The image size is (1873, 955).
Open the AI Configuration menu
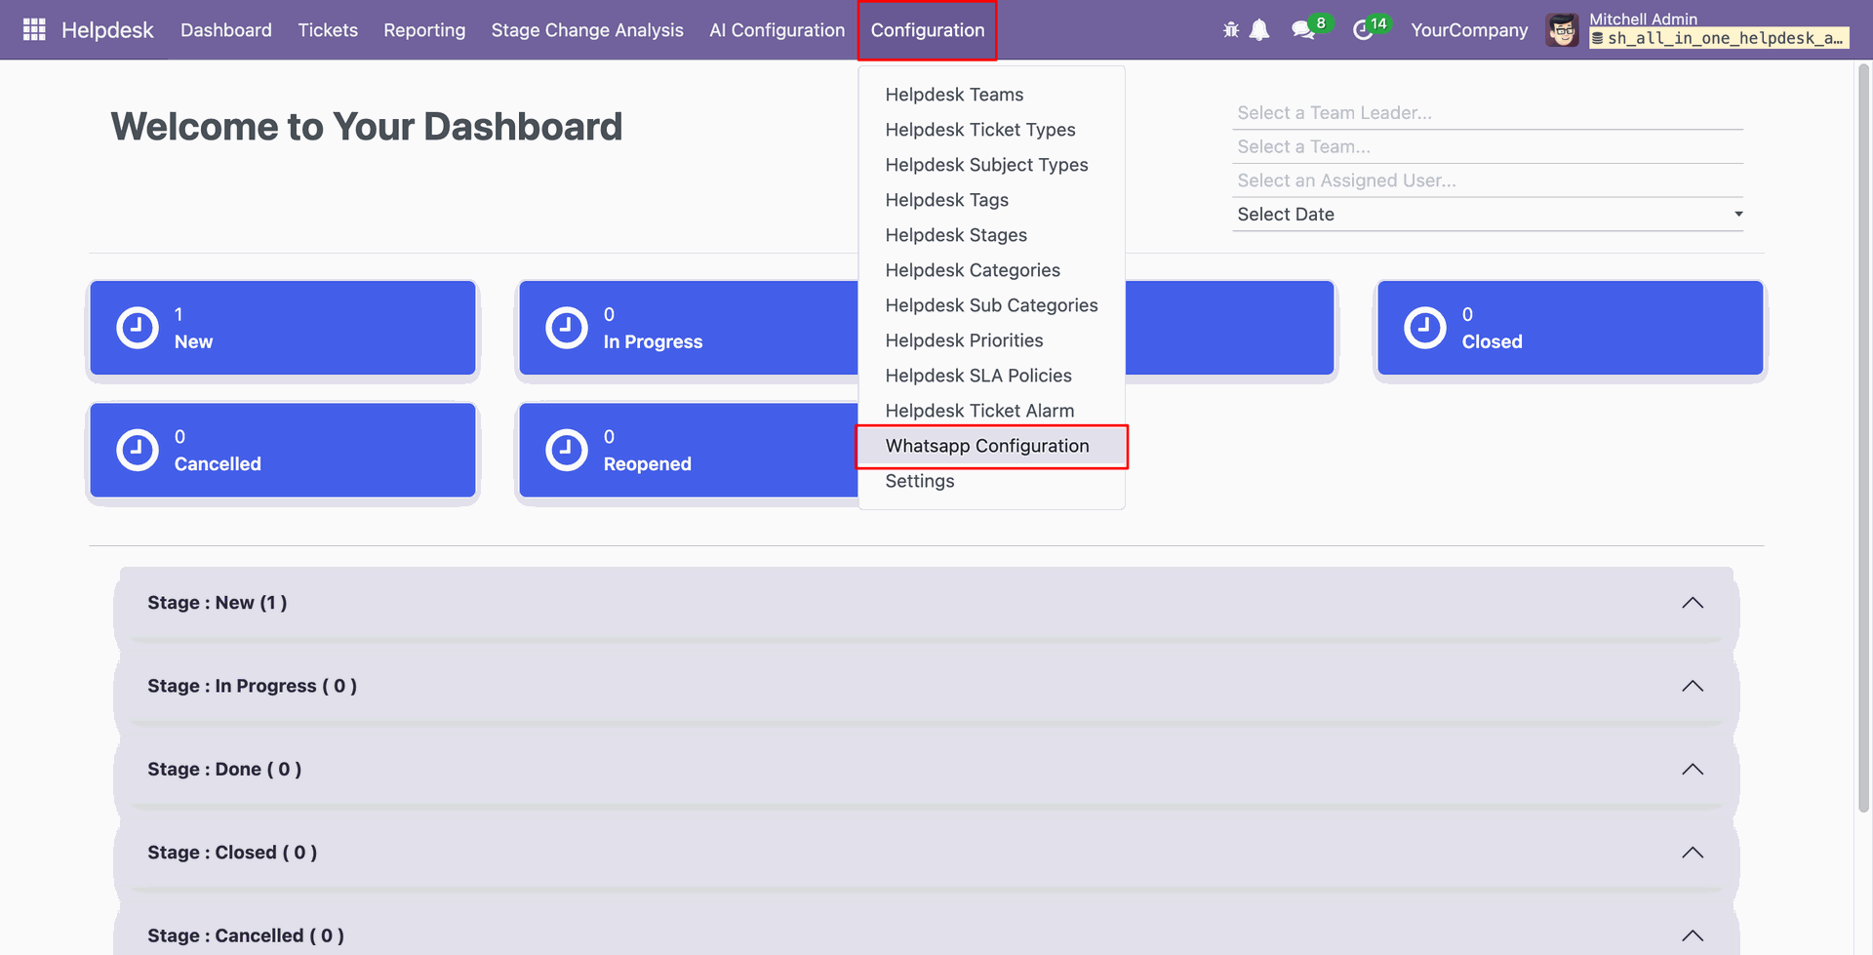tap(777, 30)
